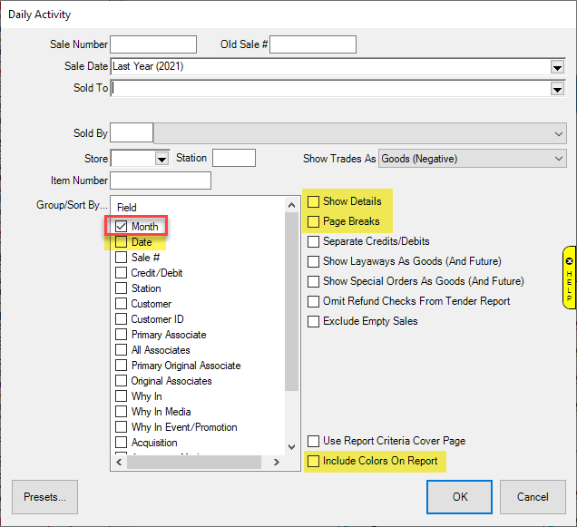Uncheck the Month group checkbox

pos(122,226)
